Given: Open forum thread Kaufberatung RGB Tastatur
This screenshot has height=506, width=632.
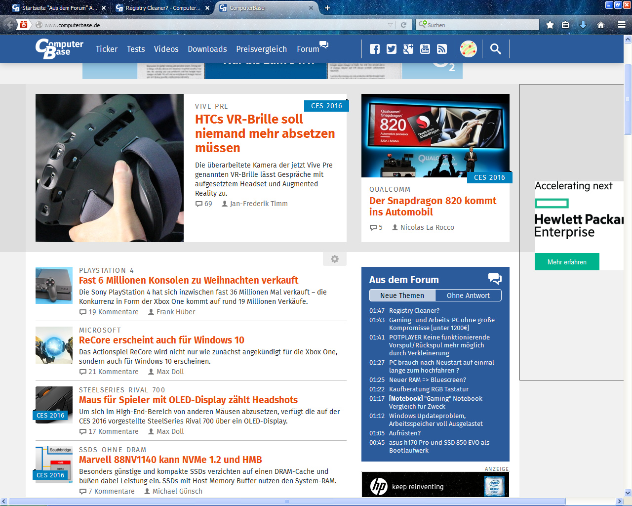Looking at the screenshot, I should [x=429, y=389].
